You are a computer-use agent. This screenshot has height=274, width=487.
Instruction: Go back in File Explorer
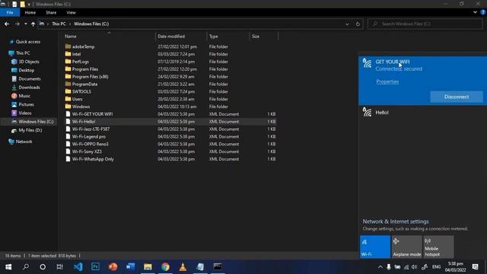[7, 24]
